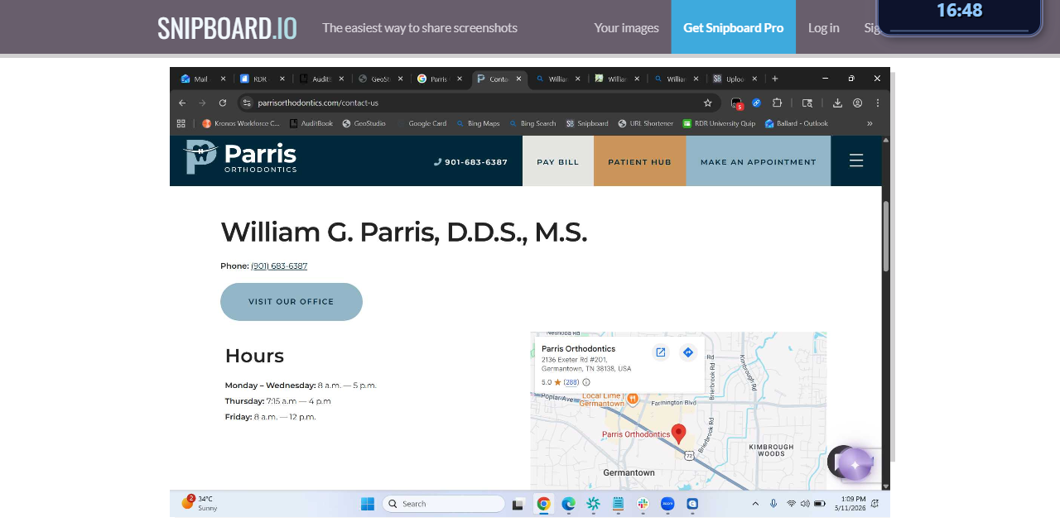Image resolution: width=1060 pixels, height=522 pixels.
Task: Open Slack from the taskbar
Action: click(643, 504)
